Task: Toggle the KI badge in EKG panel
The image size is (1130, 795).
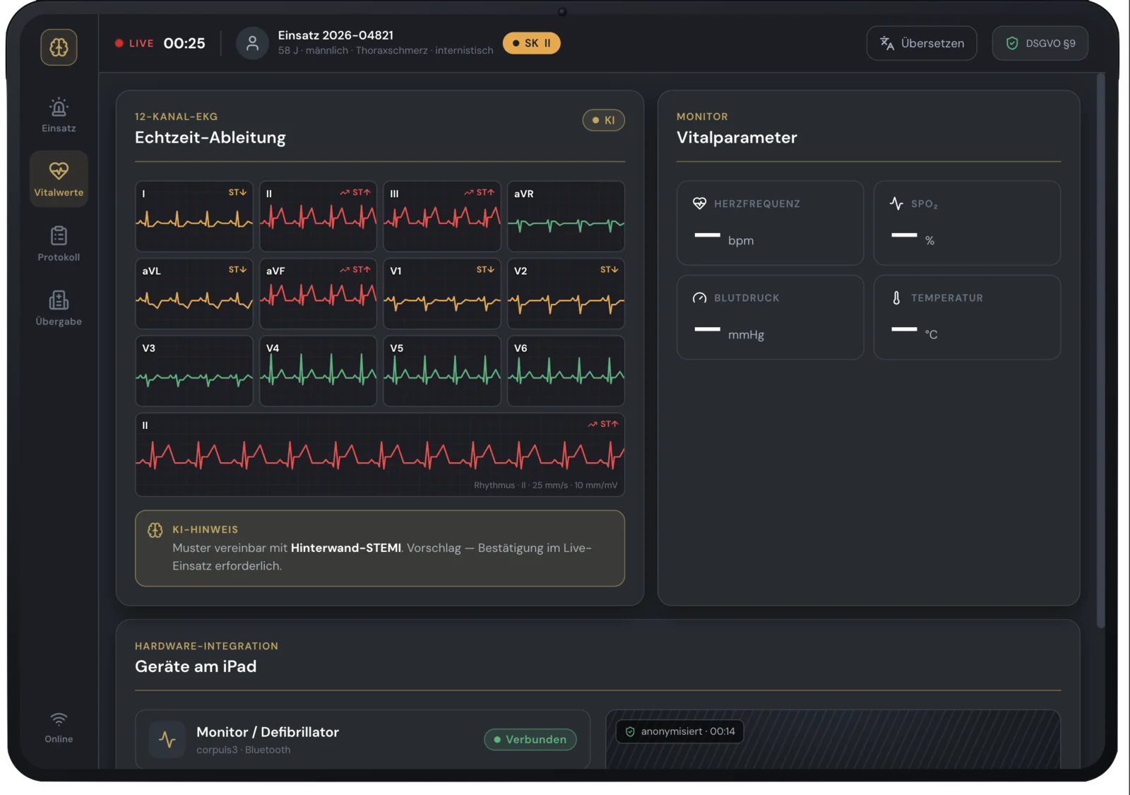Action: [604, 120]
